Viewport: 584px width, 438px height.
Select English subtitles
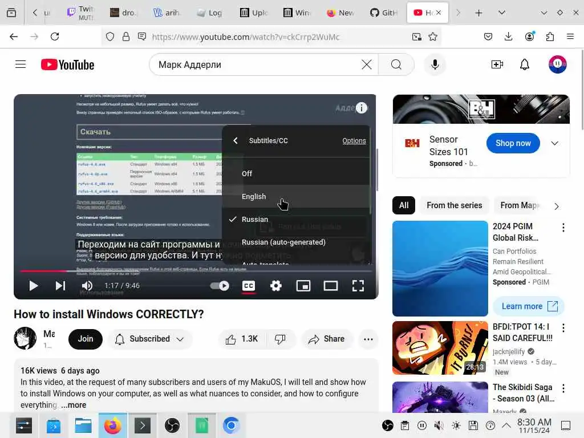pyautogui.click(x=296, y=196)
